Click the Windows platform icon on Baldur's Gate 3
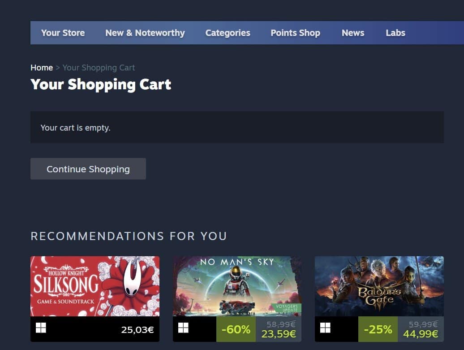The height and width of the screenshot is (350, 464). click(326, 328)
